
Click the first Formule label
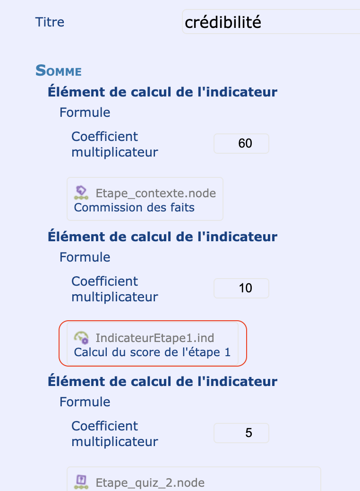[x=85, y=113]
